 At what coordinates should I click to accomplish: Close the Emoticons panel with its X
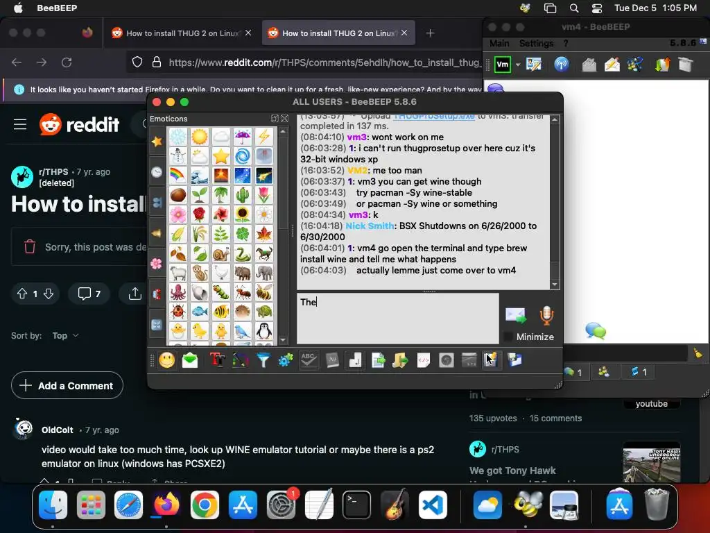(284, 118)
